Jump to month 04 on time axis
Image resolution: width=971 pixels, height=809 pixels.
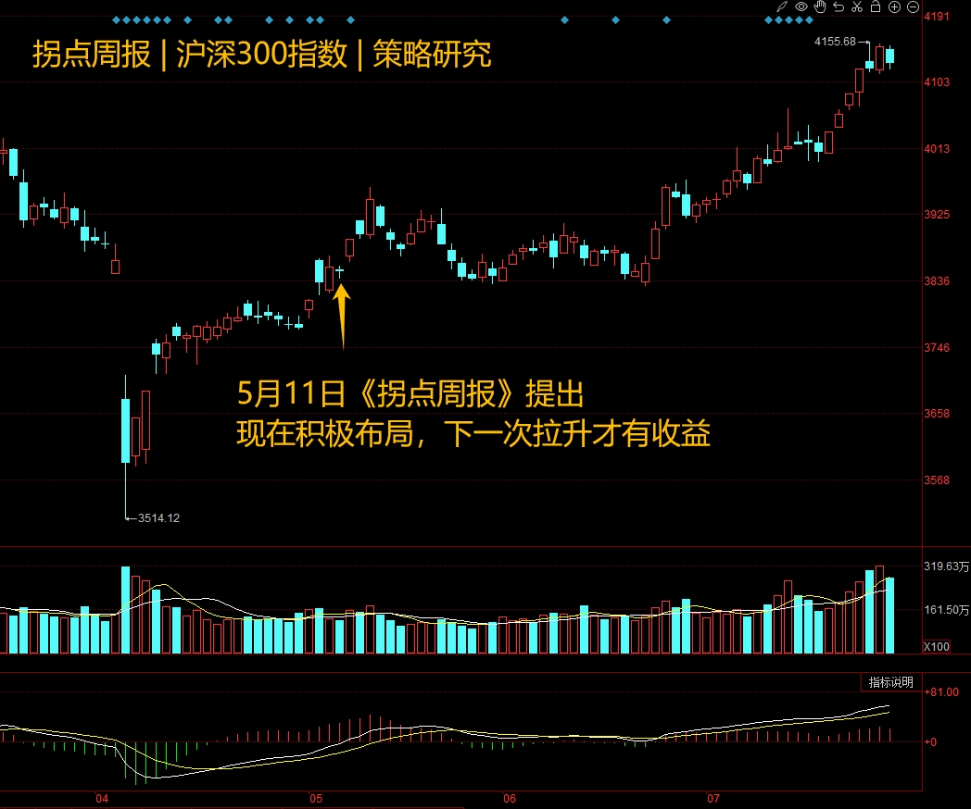[x=102, y=799]
